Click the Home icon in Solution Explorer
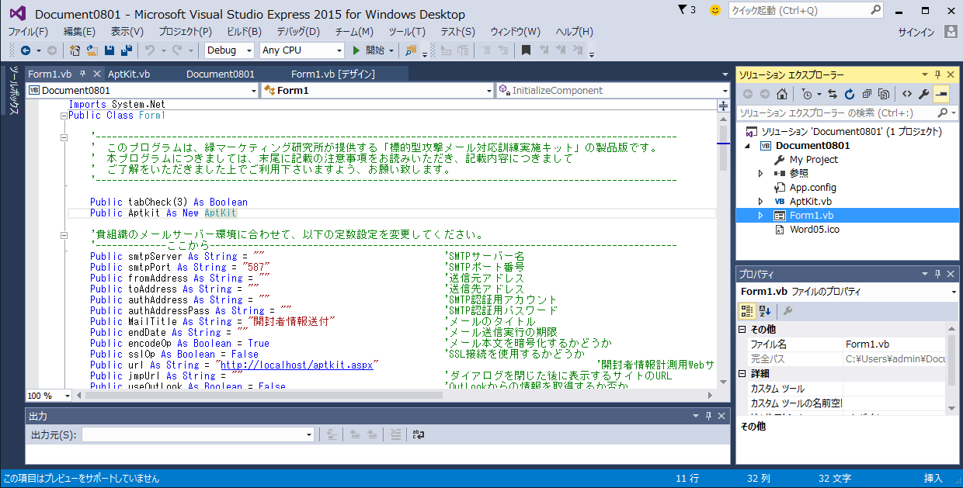Image resolution: width=963 pixels, height=488 pixels. coord(782,94)
